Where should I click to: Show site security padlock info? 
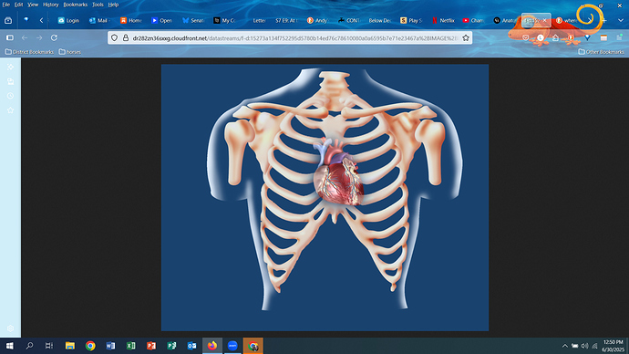126,37
